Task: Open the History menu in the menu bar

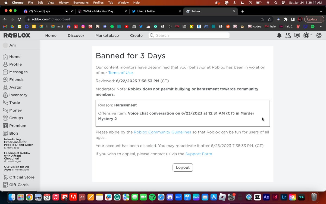Action: [64, 3]
